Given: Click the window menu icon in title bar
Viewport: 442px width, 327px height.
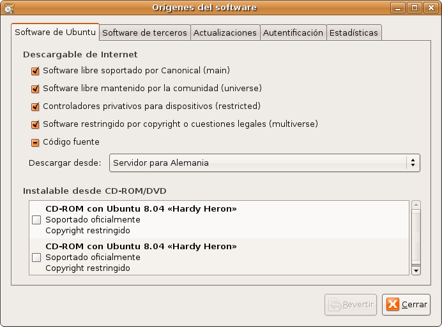Looking at the screenshot, I should pos(9,8).
